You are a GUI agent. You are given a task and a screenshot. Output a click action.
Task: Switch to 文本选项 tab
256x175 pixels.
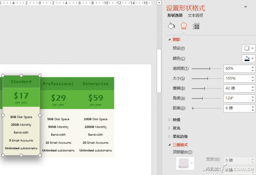pos(195,15)
